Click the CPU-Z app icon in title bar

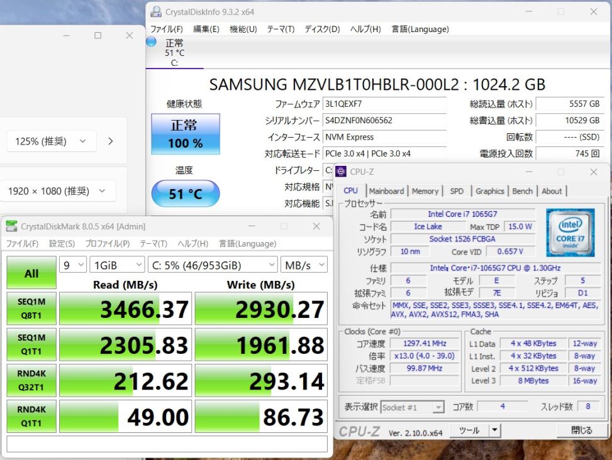pos(341,172)
